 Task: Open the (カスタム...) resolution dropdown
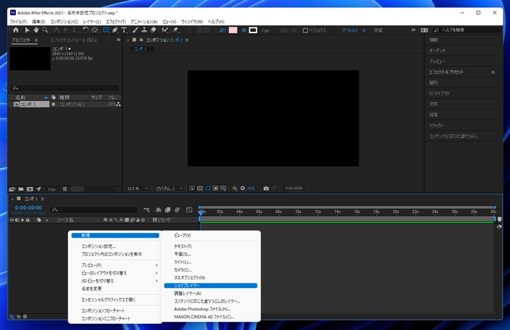coord(170,189)
